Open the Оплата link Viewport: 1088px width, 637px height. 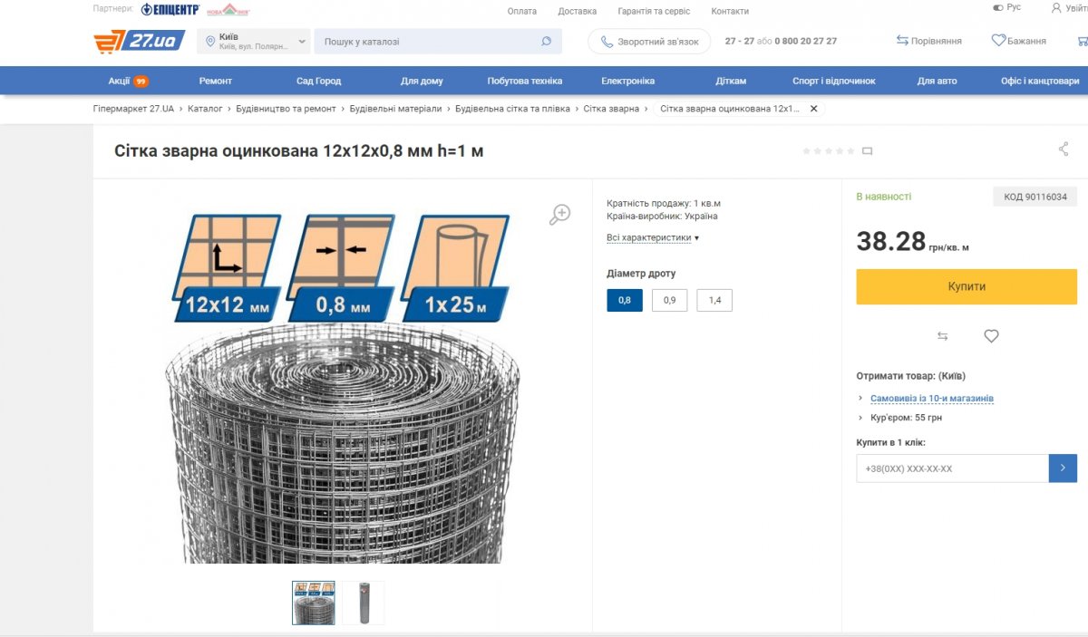tap(522, 11)
